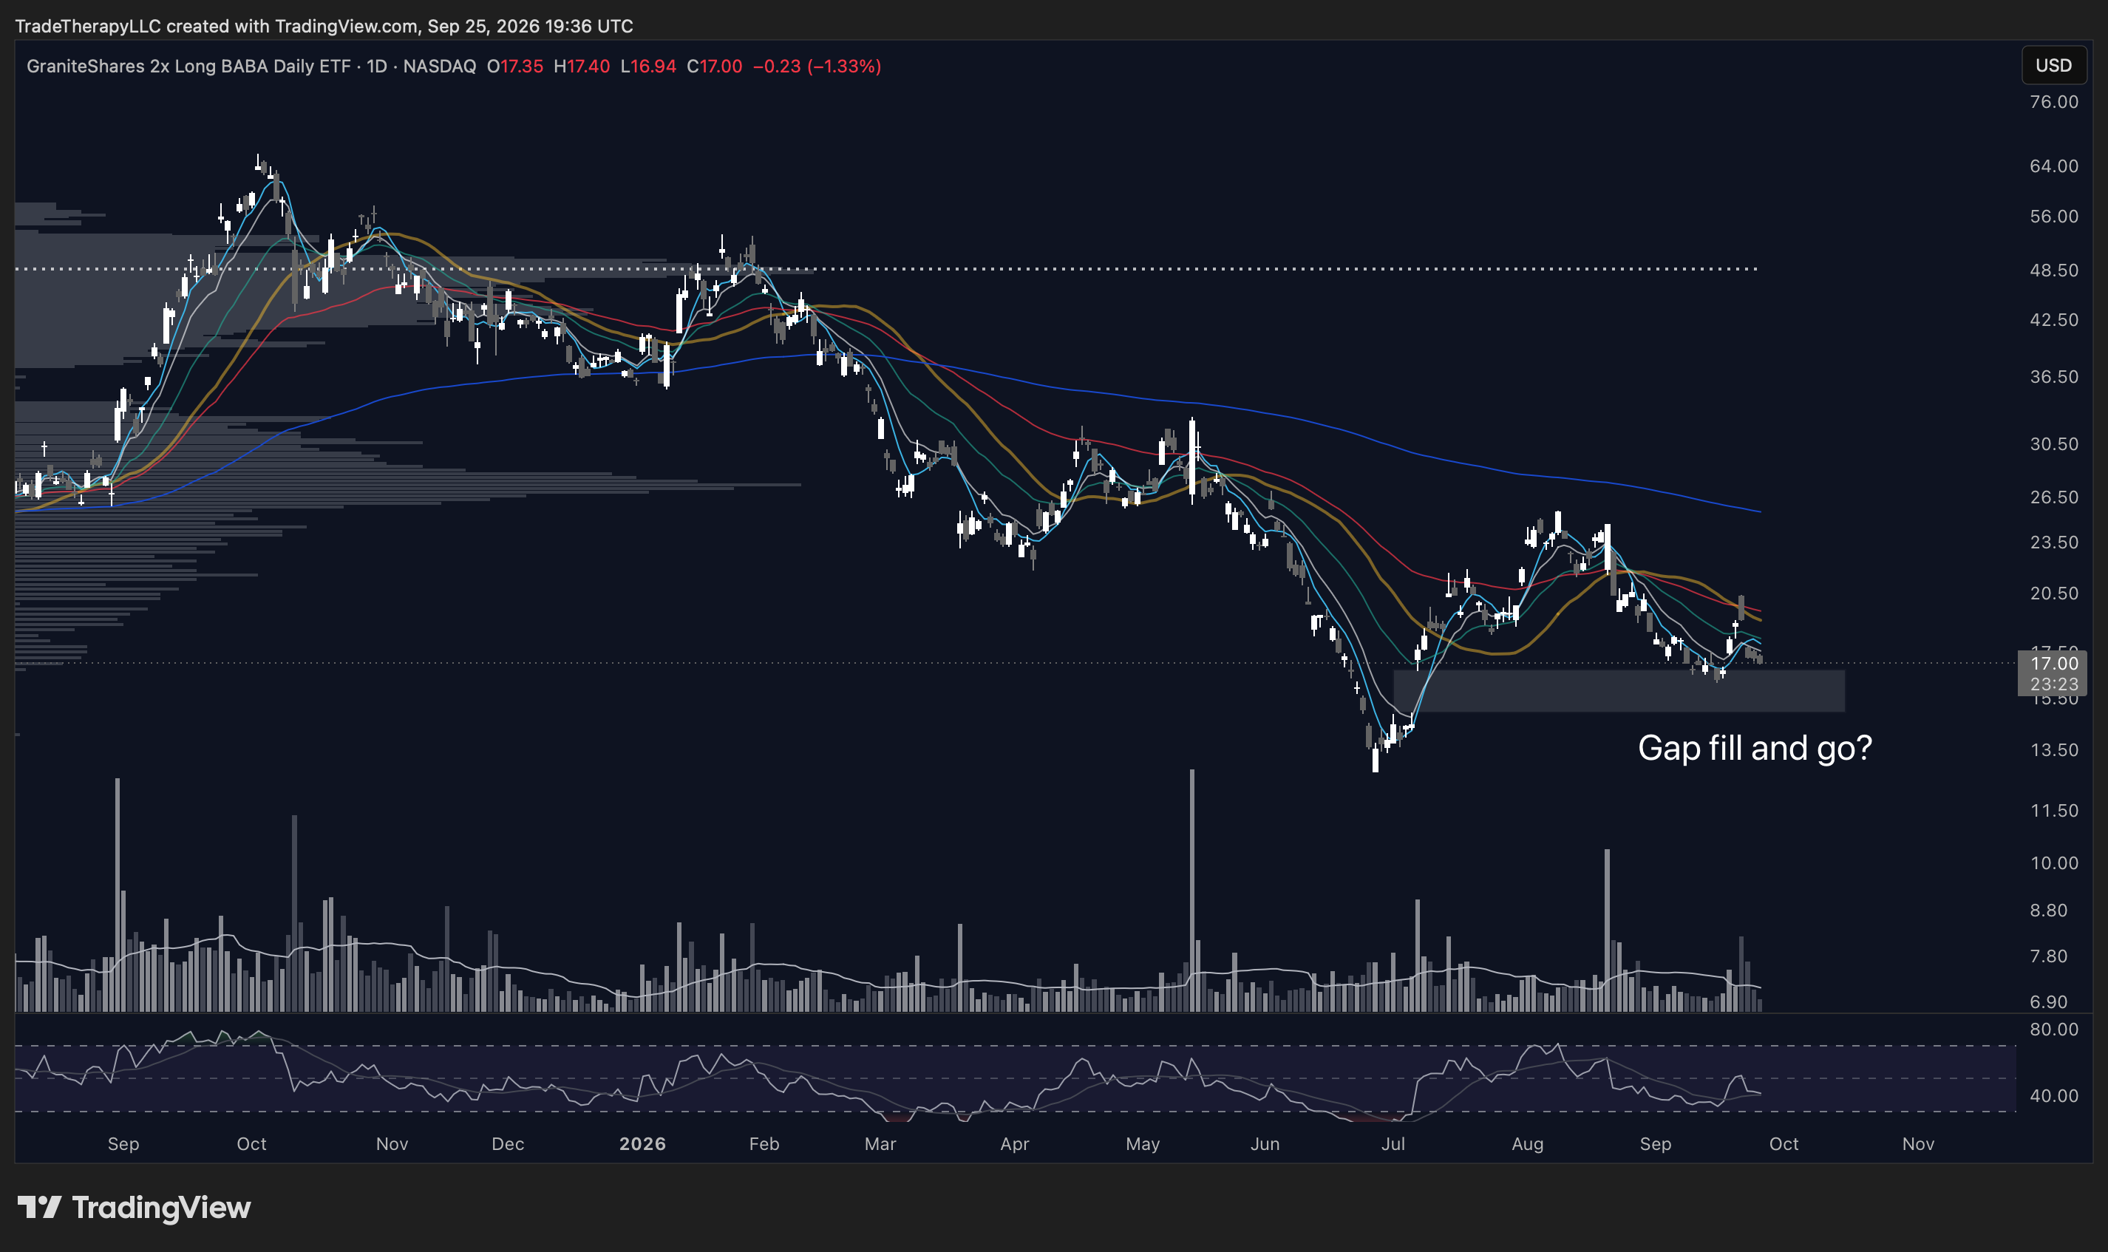
Task: Click the 'Aug' label on the time axis
Action: click(x=1528, y=1144)
